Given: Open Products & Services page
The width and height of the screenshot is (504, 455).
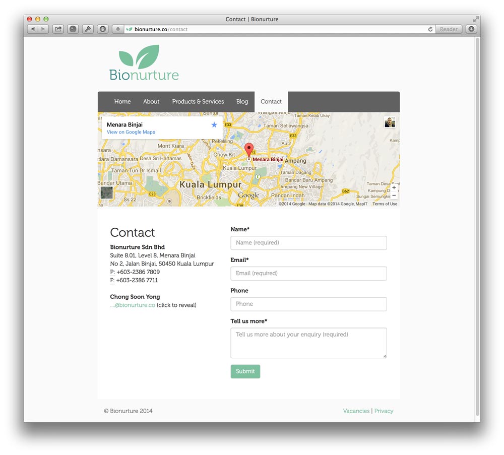Looking at the screenshot, I should pyautogui.click(x=198, y=102).
